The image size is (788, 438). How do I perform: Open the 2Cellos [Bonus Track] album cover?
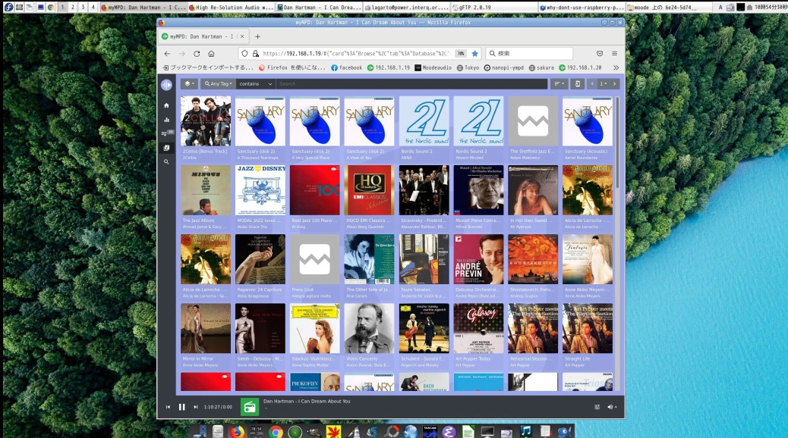tap(206, 121)
